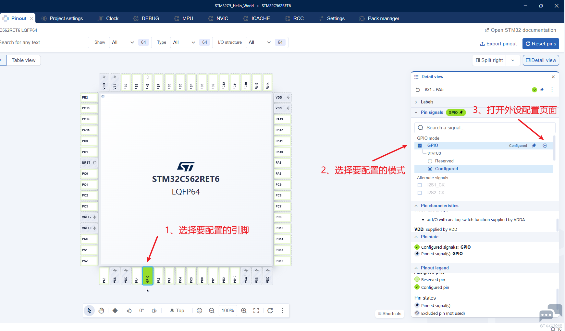Open STM32 documentation link

[x=520, y=30]
